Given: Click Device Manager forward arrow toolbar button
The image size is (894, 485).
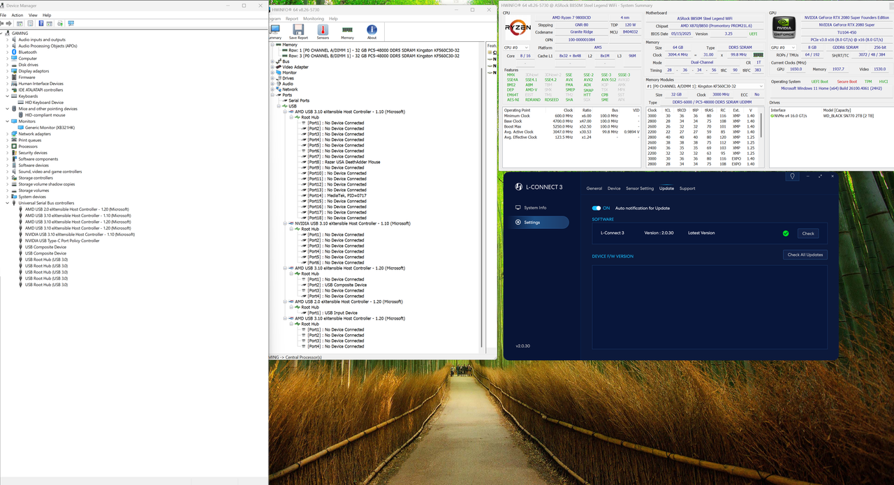Looking at the screenshot, I should pyautogui.click(x=10, y=23).
